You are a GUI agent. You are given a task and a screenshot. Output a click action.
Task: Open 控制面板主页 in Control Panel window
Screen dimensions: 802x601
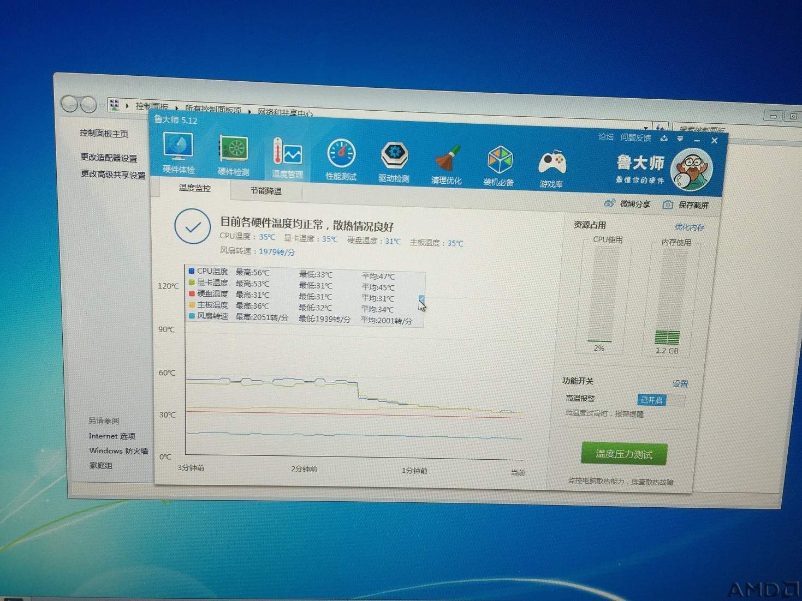[104, 134]
